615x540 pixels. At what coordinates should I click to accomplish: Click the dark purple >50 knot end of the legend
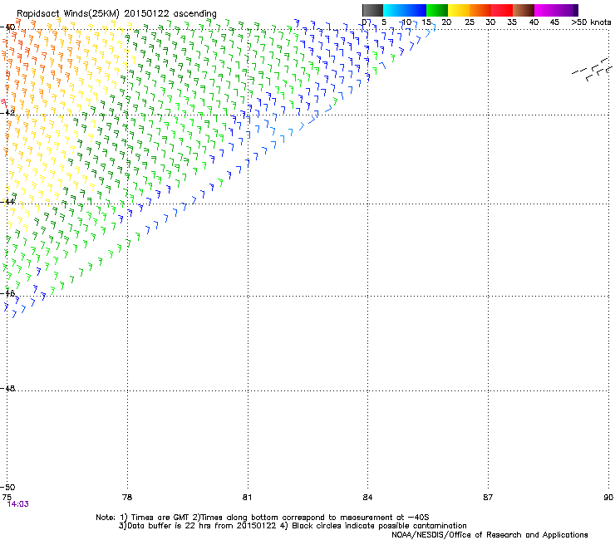coord(575,10)
